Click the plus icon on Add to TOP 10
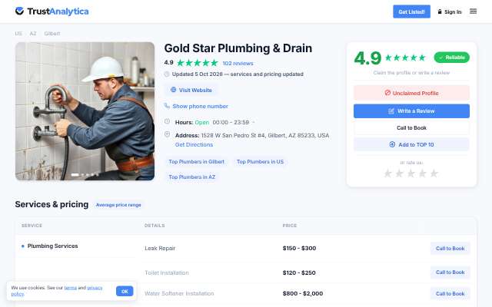This screenshot has height=307, width=492. click(x=392, y=144)
